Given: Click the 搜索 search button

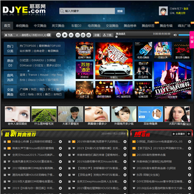Looking at the screenshot, I should coord(120,11).
